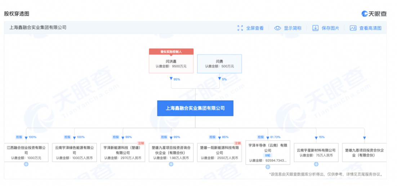
Task: Click 保存图片 to save the chart
Action: point(330,28)
